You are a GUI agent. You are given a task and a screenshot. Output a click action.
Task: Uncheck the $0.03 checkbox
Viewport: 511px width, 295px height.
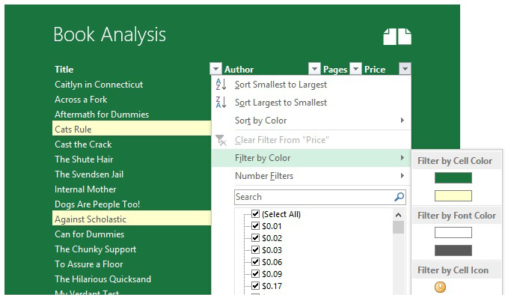click(x=256, y=250)
